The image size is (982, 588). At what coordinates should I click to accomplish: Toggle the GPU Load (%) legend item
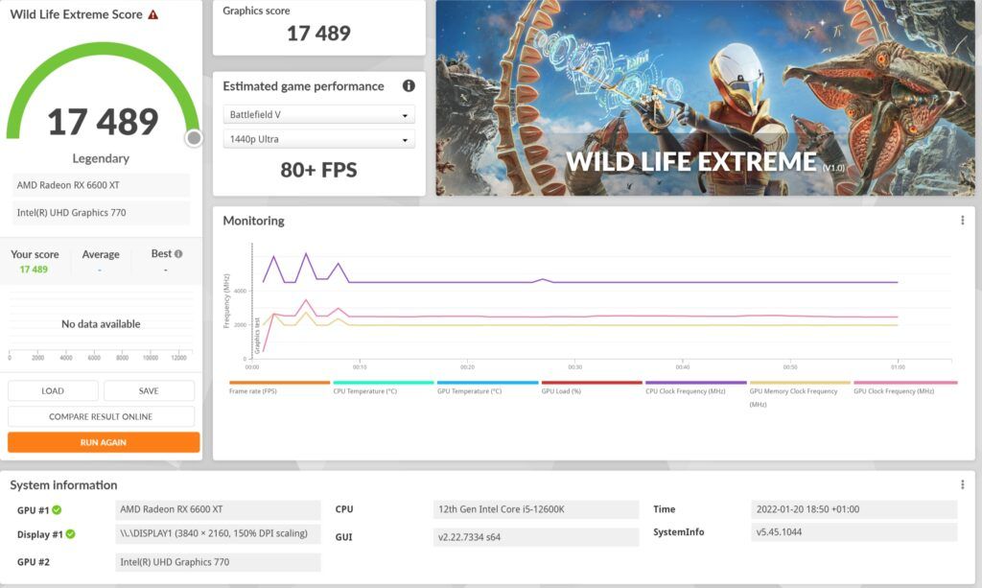592,387
